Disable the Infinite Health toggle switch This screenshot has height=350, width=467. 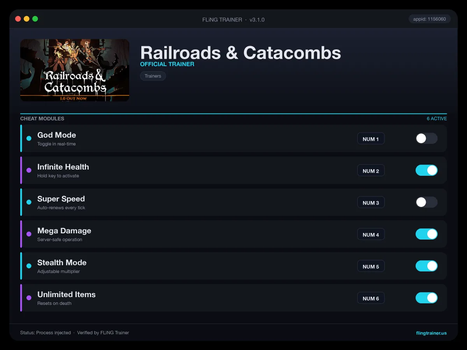tap(427, 170)
